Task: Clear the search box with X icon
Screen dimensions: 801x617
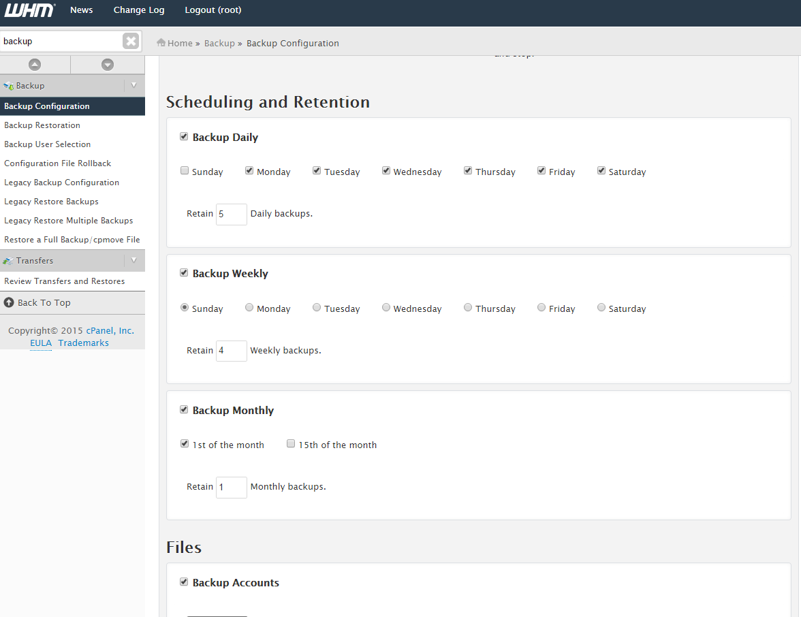Action: tap(130, 42)
